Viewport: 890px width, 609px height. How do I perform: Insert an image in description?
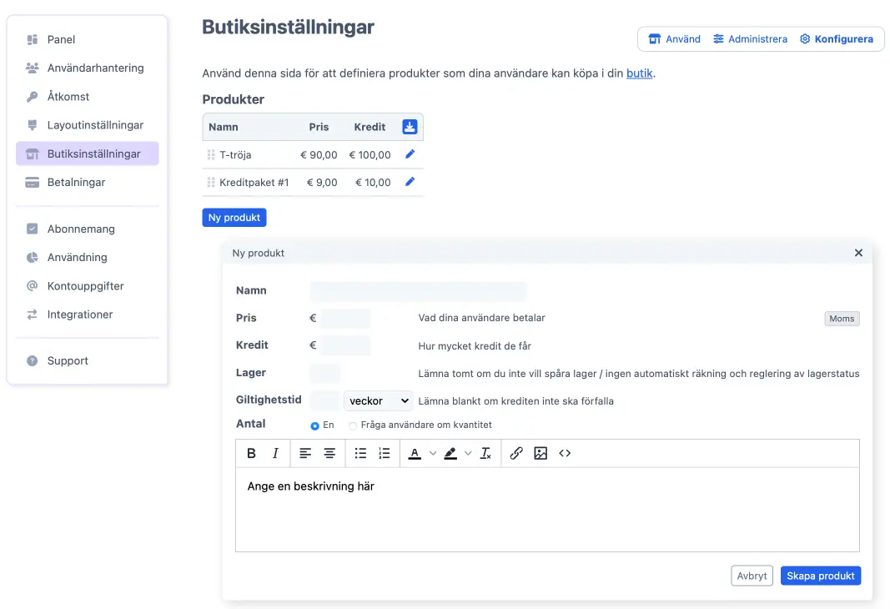(541, 453)
